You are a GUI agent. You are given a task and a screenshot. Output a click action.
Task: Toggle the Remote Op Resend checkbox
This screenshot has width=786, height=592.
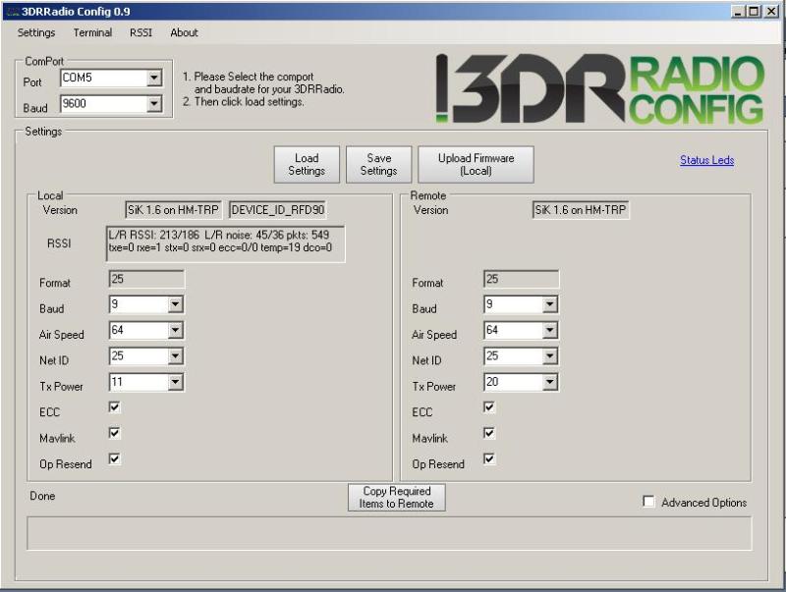(x=489, y=458)
